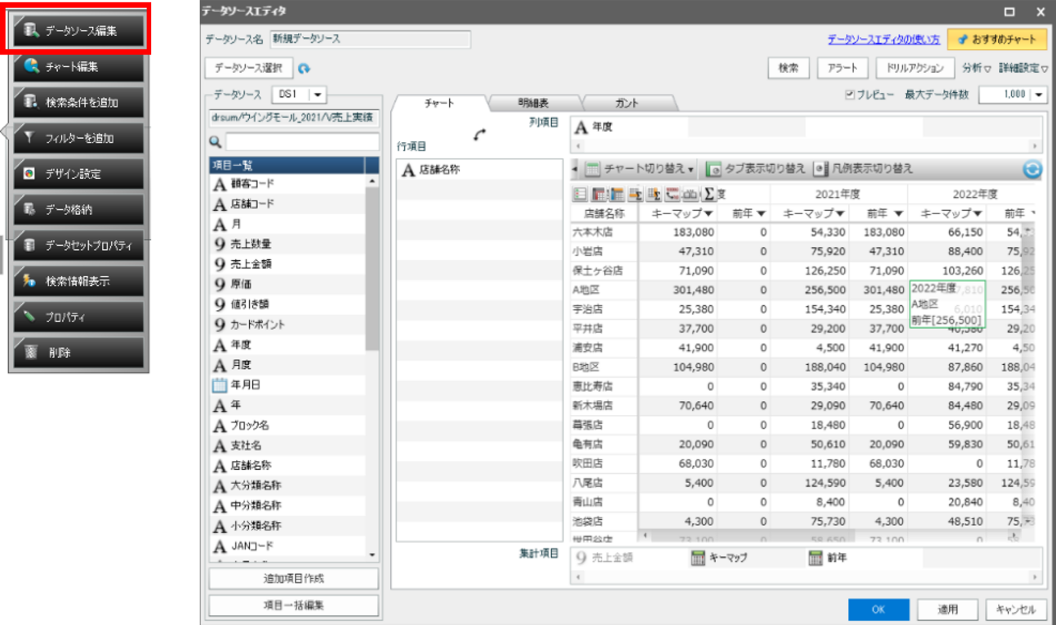1056x625 pixels.
Task: Click the large sigma total icon
Action: pos(709,194)
